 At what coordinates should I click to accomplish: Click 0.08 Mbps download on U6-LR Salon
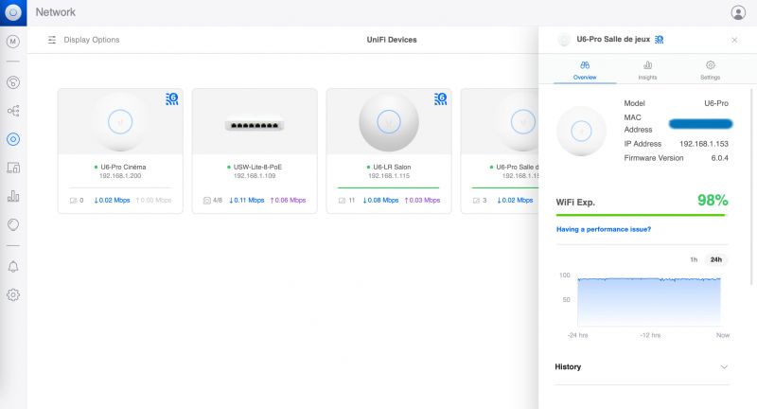pos(381,200)
